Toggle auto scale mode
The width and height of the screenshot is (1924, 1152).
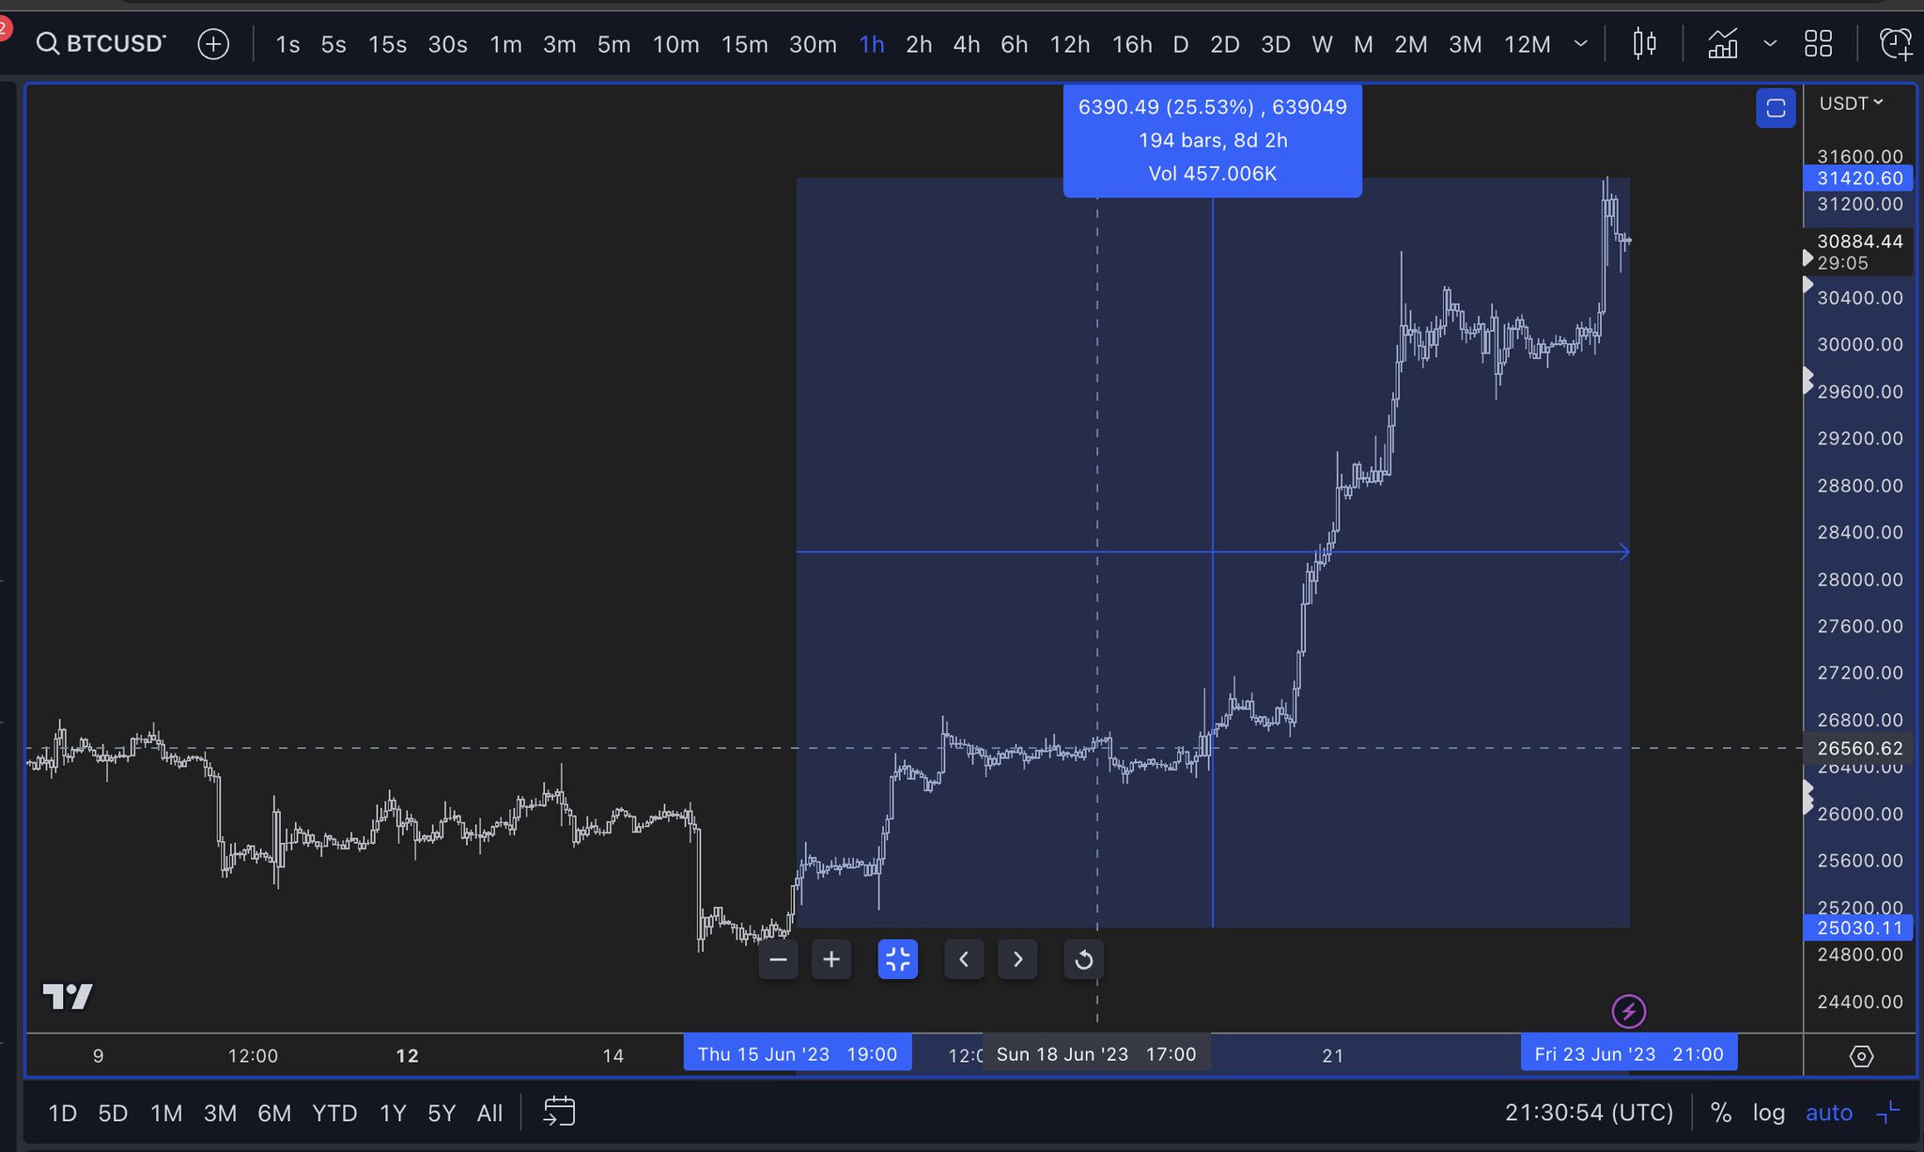(1829, 1113)
